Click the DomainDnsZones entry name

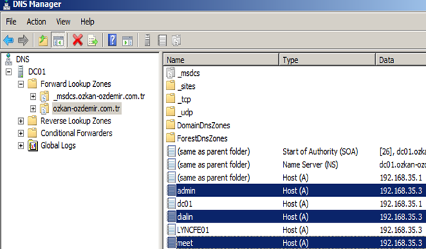(203, 125)
